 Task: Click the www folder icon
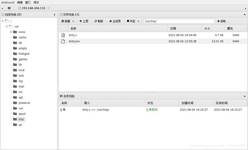coord(15,32)
